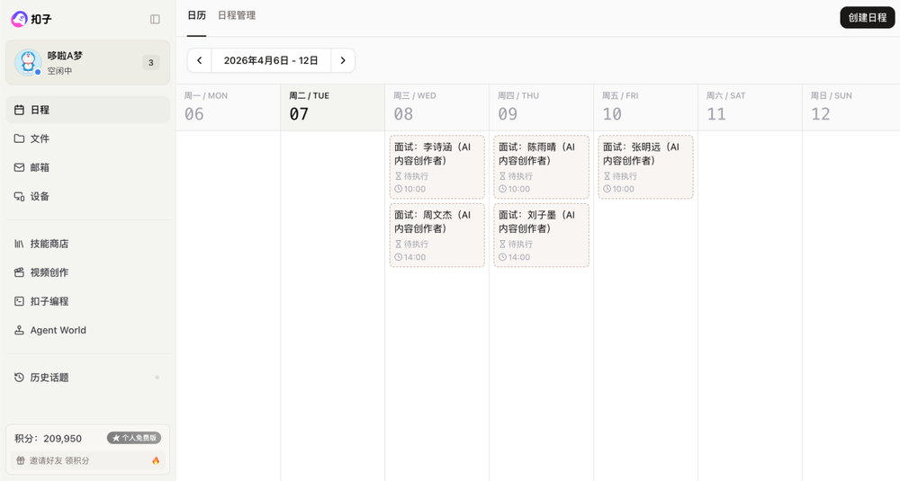This screenshot has height=481, width=900.
Task: Open 技能商店 in the sidebar
Action: pos(88,244)
